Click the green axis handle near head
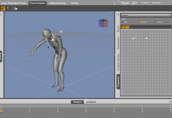Viewport: 172px width, 118px height. point(45,32)
